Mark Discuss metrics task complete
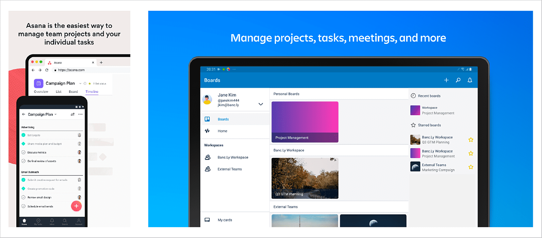This screenshot has width=542, height=238. [x=23, y=152]
